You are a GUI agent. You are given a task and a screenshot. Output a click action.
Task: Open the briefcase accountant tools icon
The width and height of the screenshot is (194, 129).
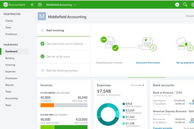tap(40, 5)
